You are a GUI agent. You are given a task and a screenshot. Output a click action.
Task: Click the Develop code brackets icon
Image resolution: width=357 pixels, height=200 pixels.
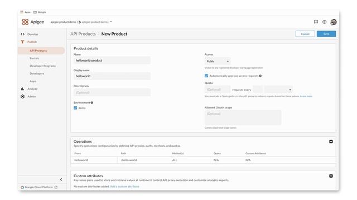[x=22, y=34]
